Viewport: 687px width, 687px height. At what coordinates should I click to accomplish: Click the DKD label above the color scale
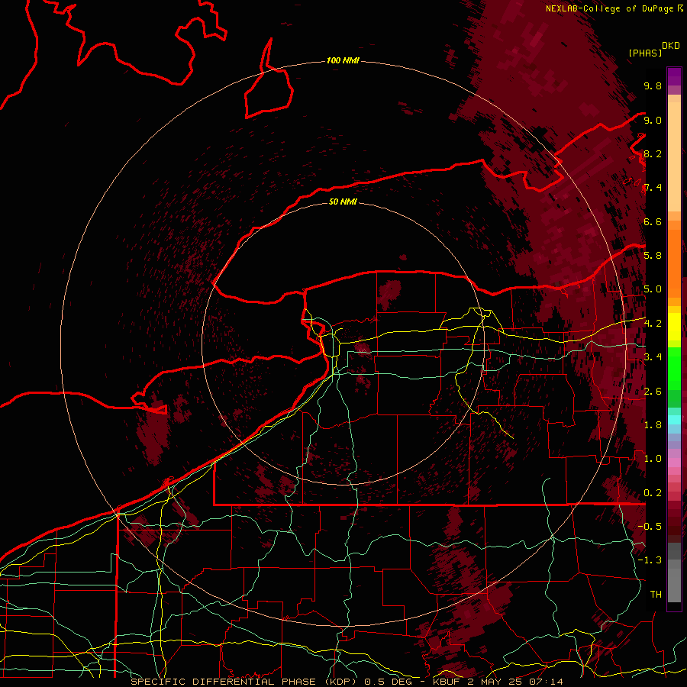click(x=671, y=46)
